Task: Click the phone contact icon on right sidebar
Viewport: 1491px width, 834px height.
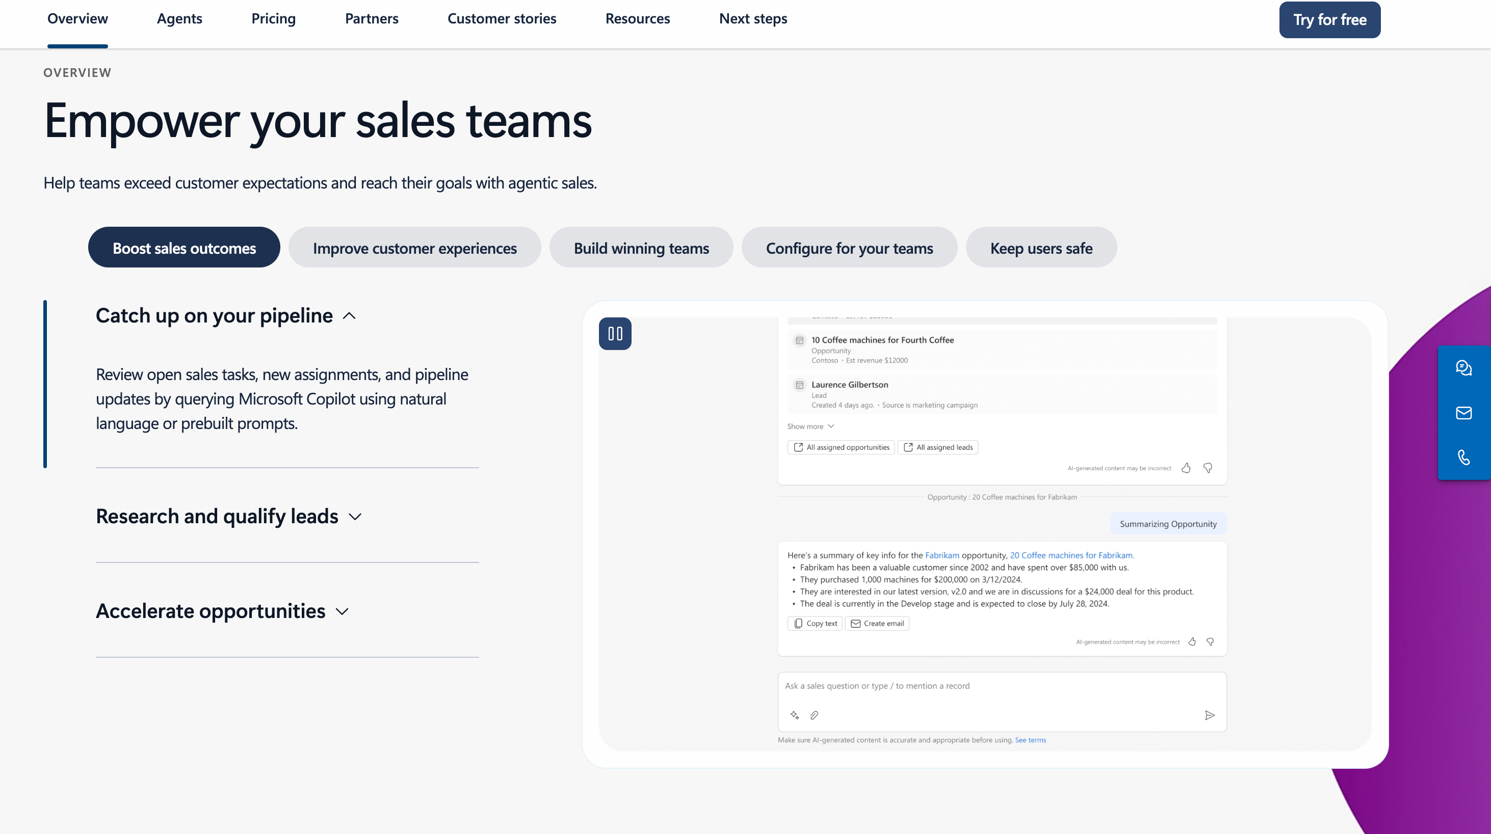Action: tap(1464, 458)
